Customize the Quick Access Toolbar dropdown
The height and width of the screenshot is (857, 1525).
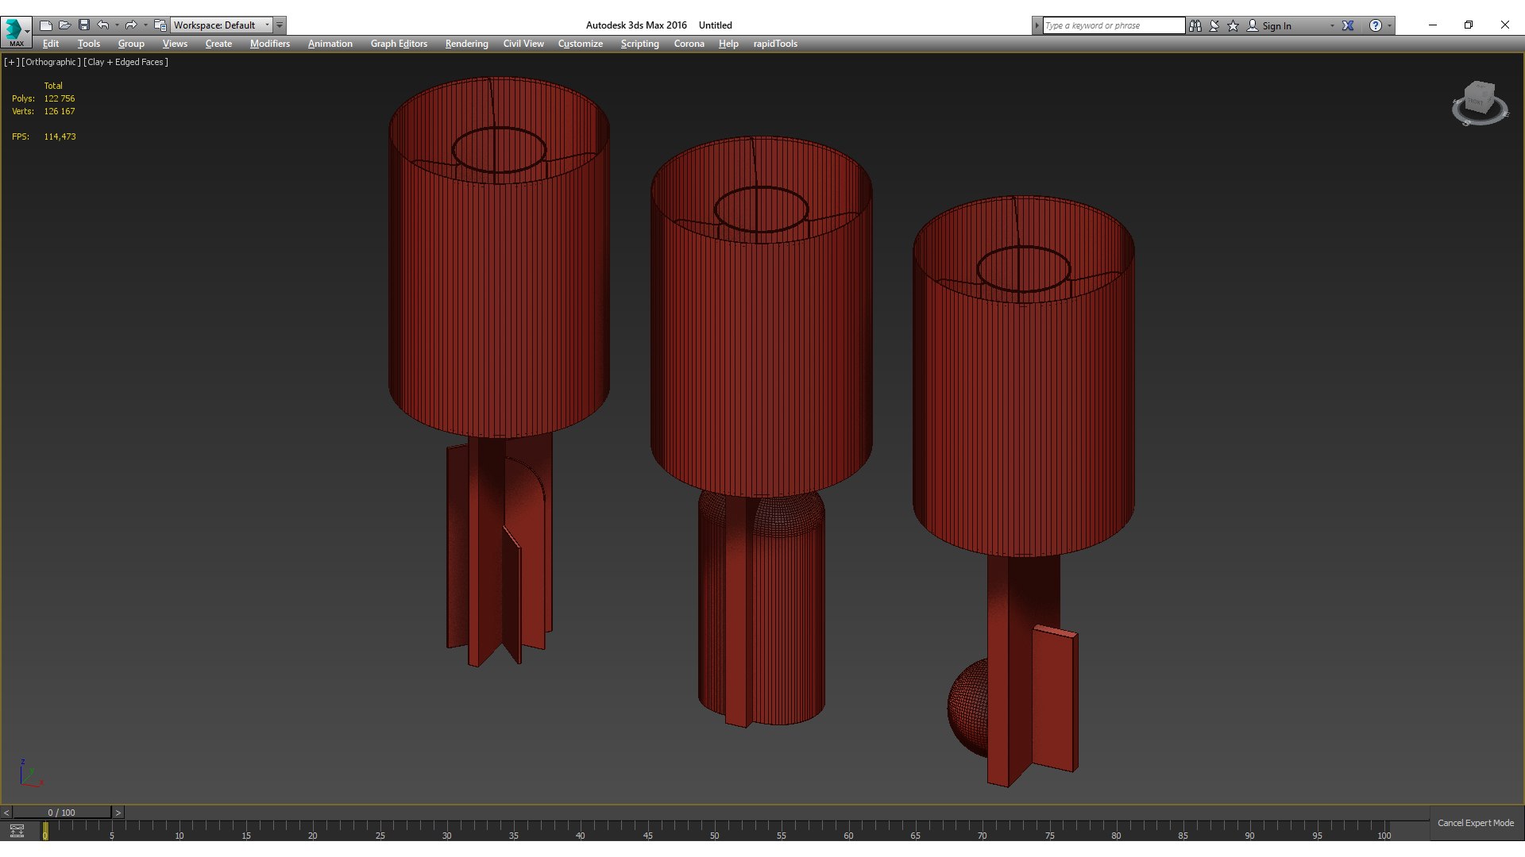pos(280,25)
